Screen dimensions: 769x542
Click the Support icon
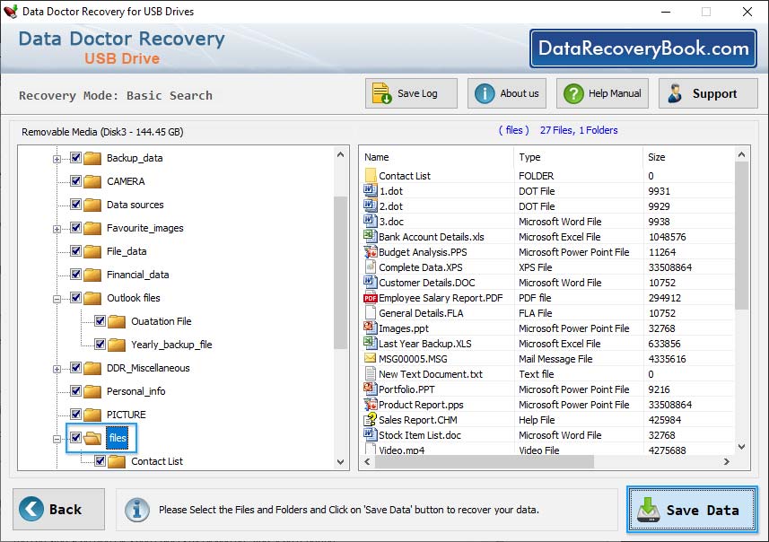(676, 92)
